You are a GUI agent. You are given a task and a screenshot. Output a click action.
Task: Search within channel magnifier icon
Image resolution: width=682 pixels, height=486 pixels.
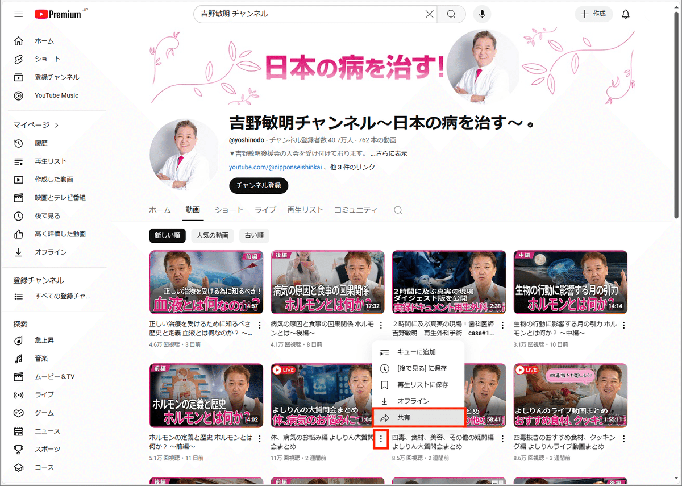[x=398, y=210]
